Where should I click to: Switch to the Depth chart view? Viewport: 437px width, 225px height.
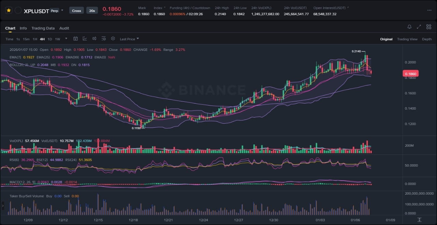(x=427, y=39)
